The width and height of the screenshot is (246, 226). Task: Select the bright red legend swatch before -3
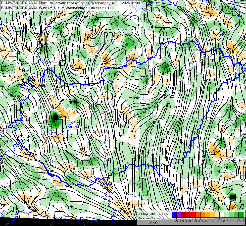tap(193, 215)
